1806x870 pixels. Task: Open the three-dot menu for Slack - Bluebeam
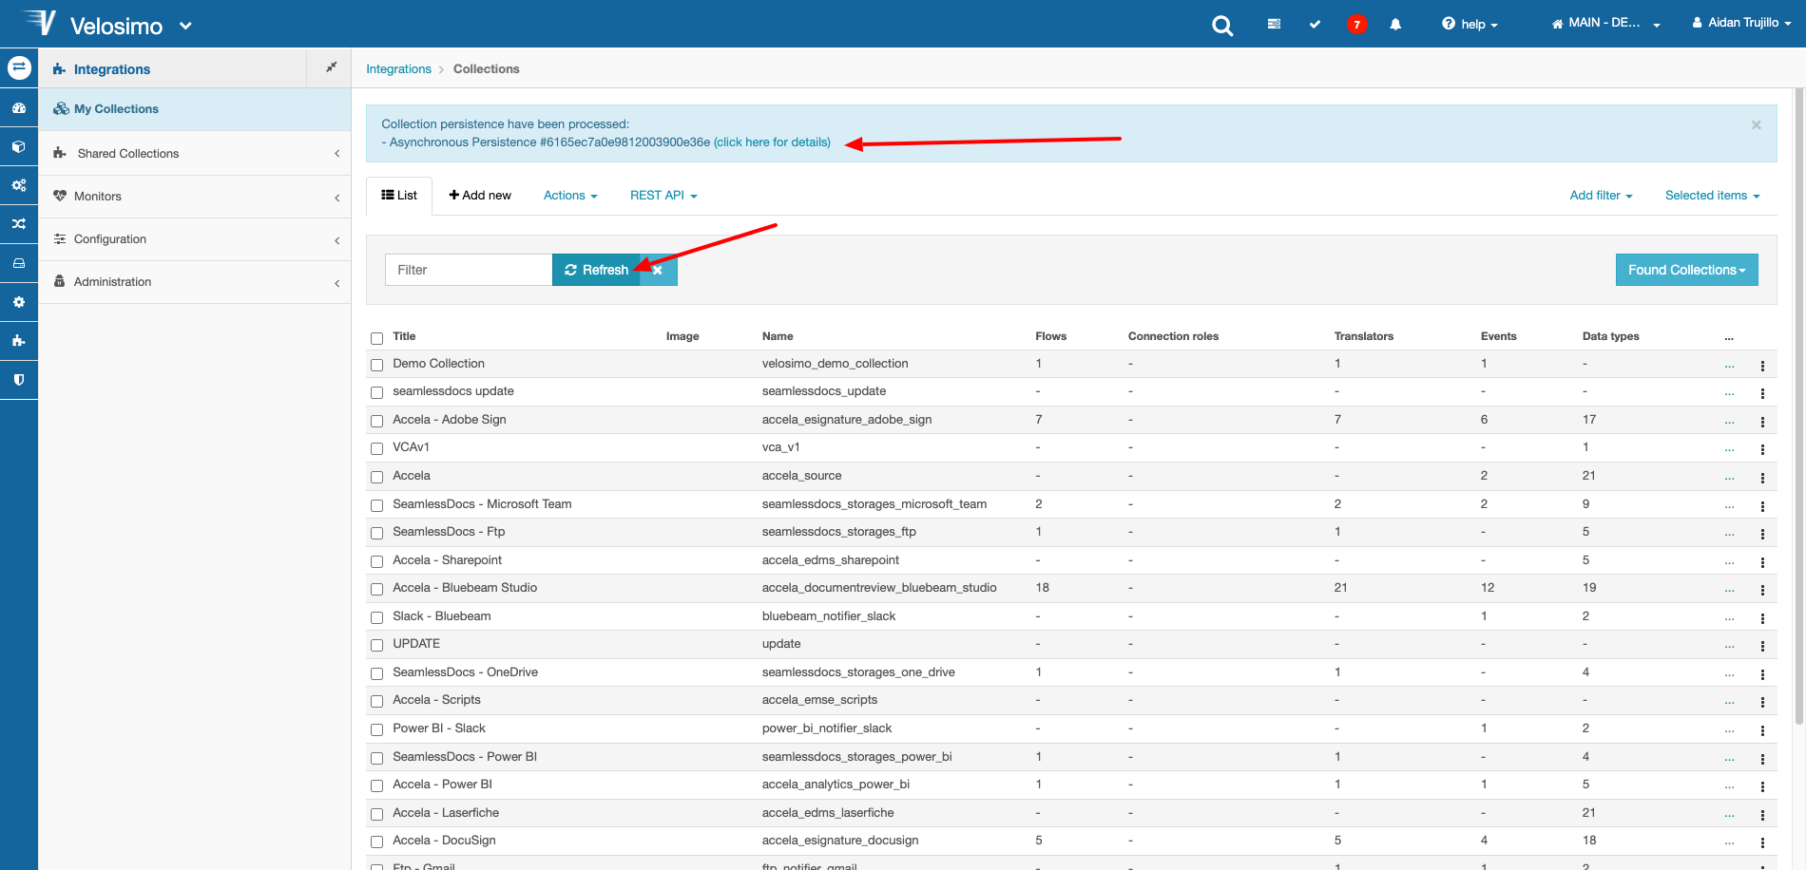[1762, 618]
